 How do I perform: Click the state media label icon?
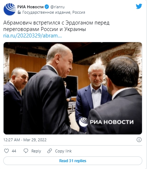click(x=19, y=12)
